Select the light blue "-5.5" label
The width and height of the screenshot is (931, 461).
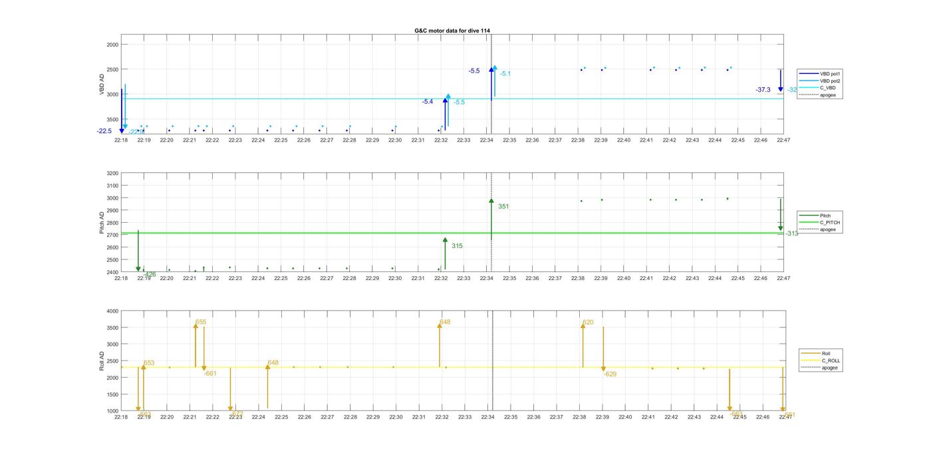click(460, 102)
